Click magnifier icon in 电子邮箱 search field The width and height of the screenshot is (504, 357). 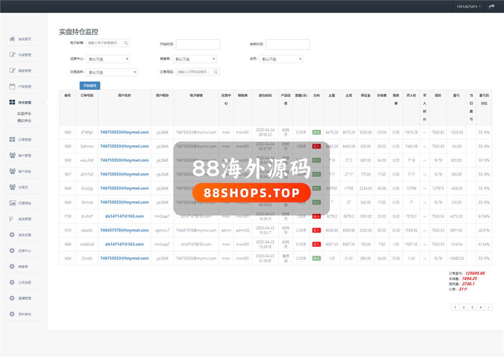point(126,43)
